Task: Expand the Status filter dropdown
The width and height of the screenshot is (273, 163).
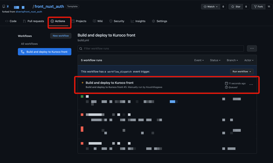Action: point(215,60)
